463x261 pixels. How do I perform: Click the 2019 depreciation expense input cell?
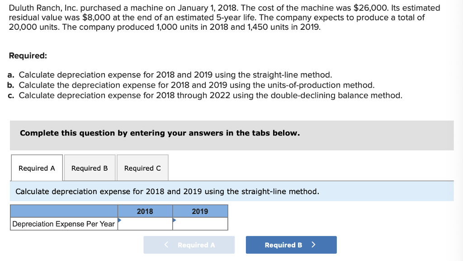pos(200,224)
